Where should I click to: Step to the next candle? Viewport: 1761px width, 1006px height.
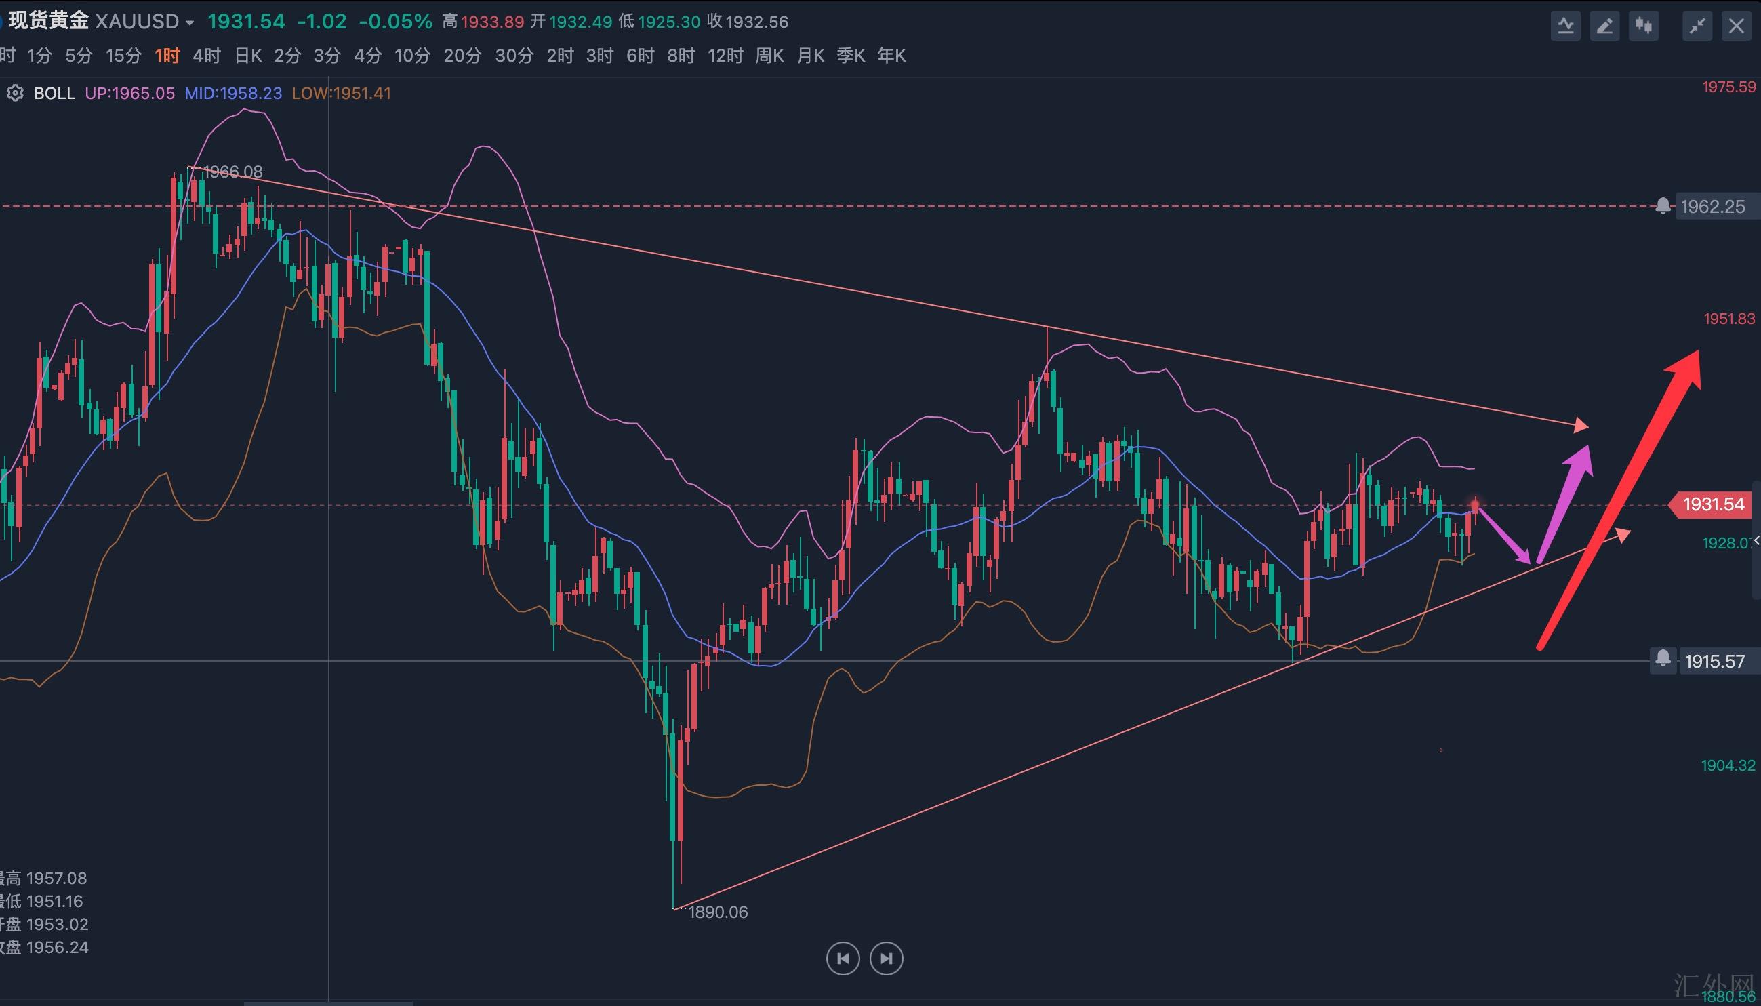click(x=887, y=959)
